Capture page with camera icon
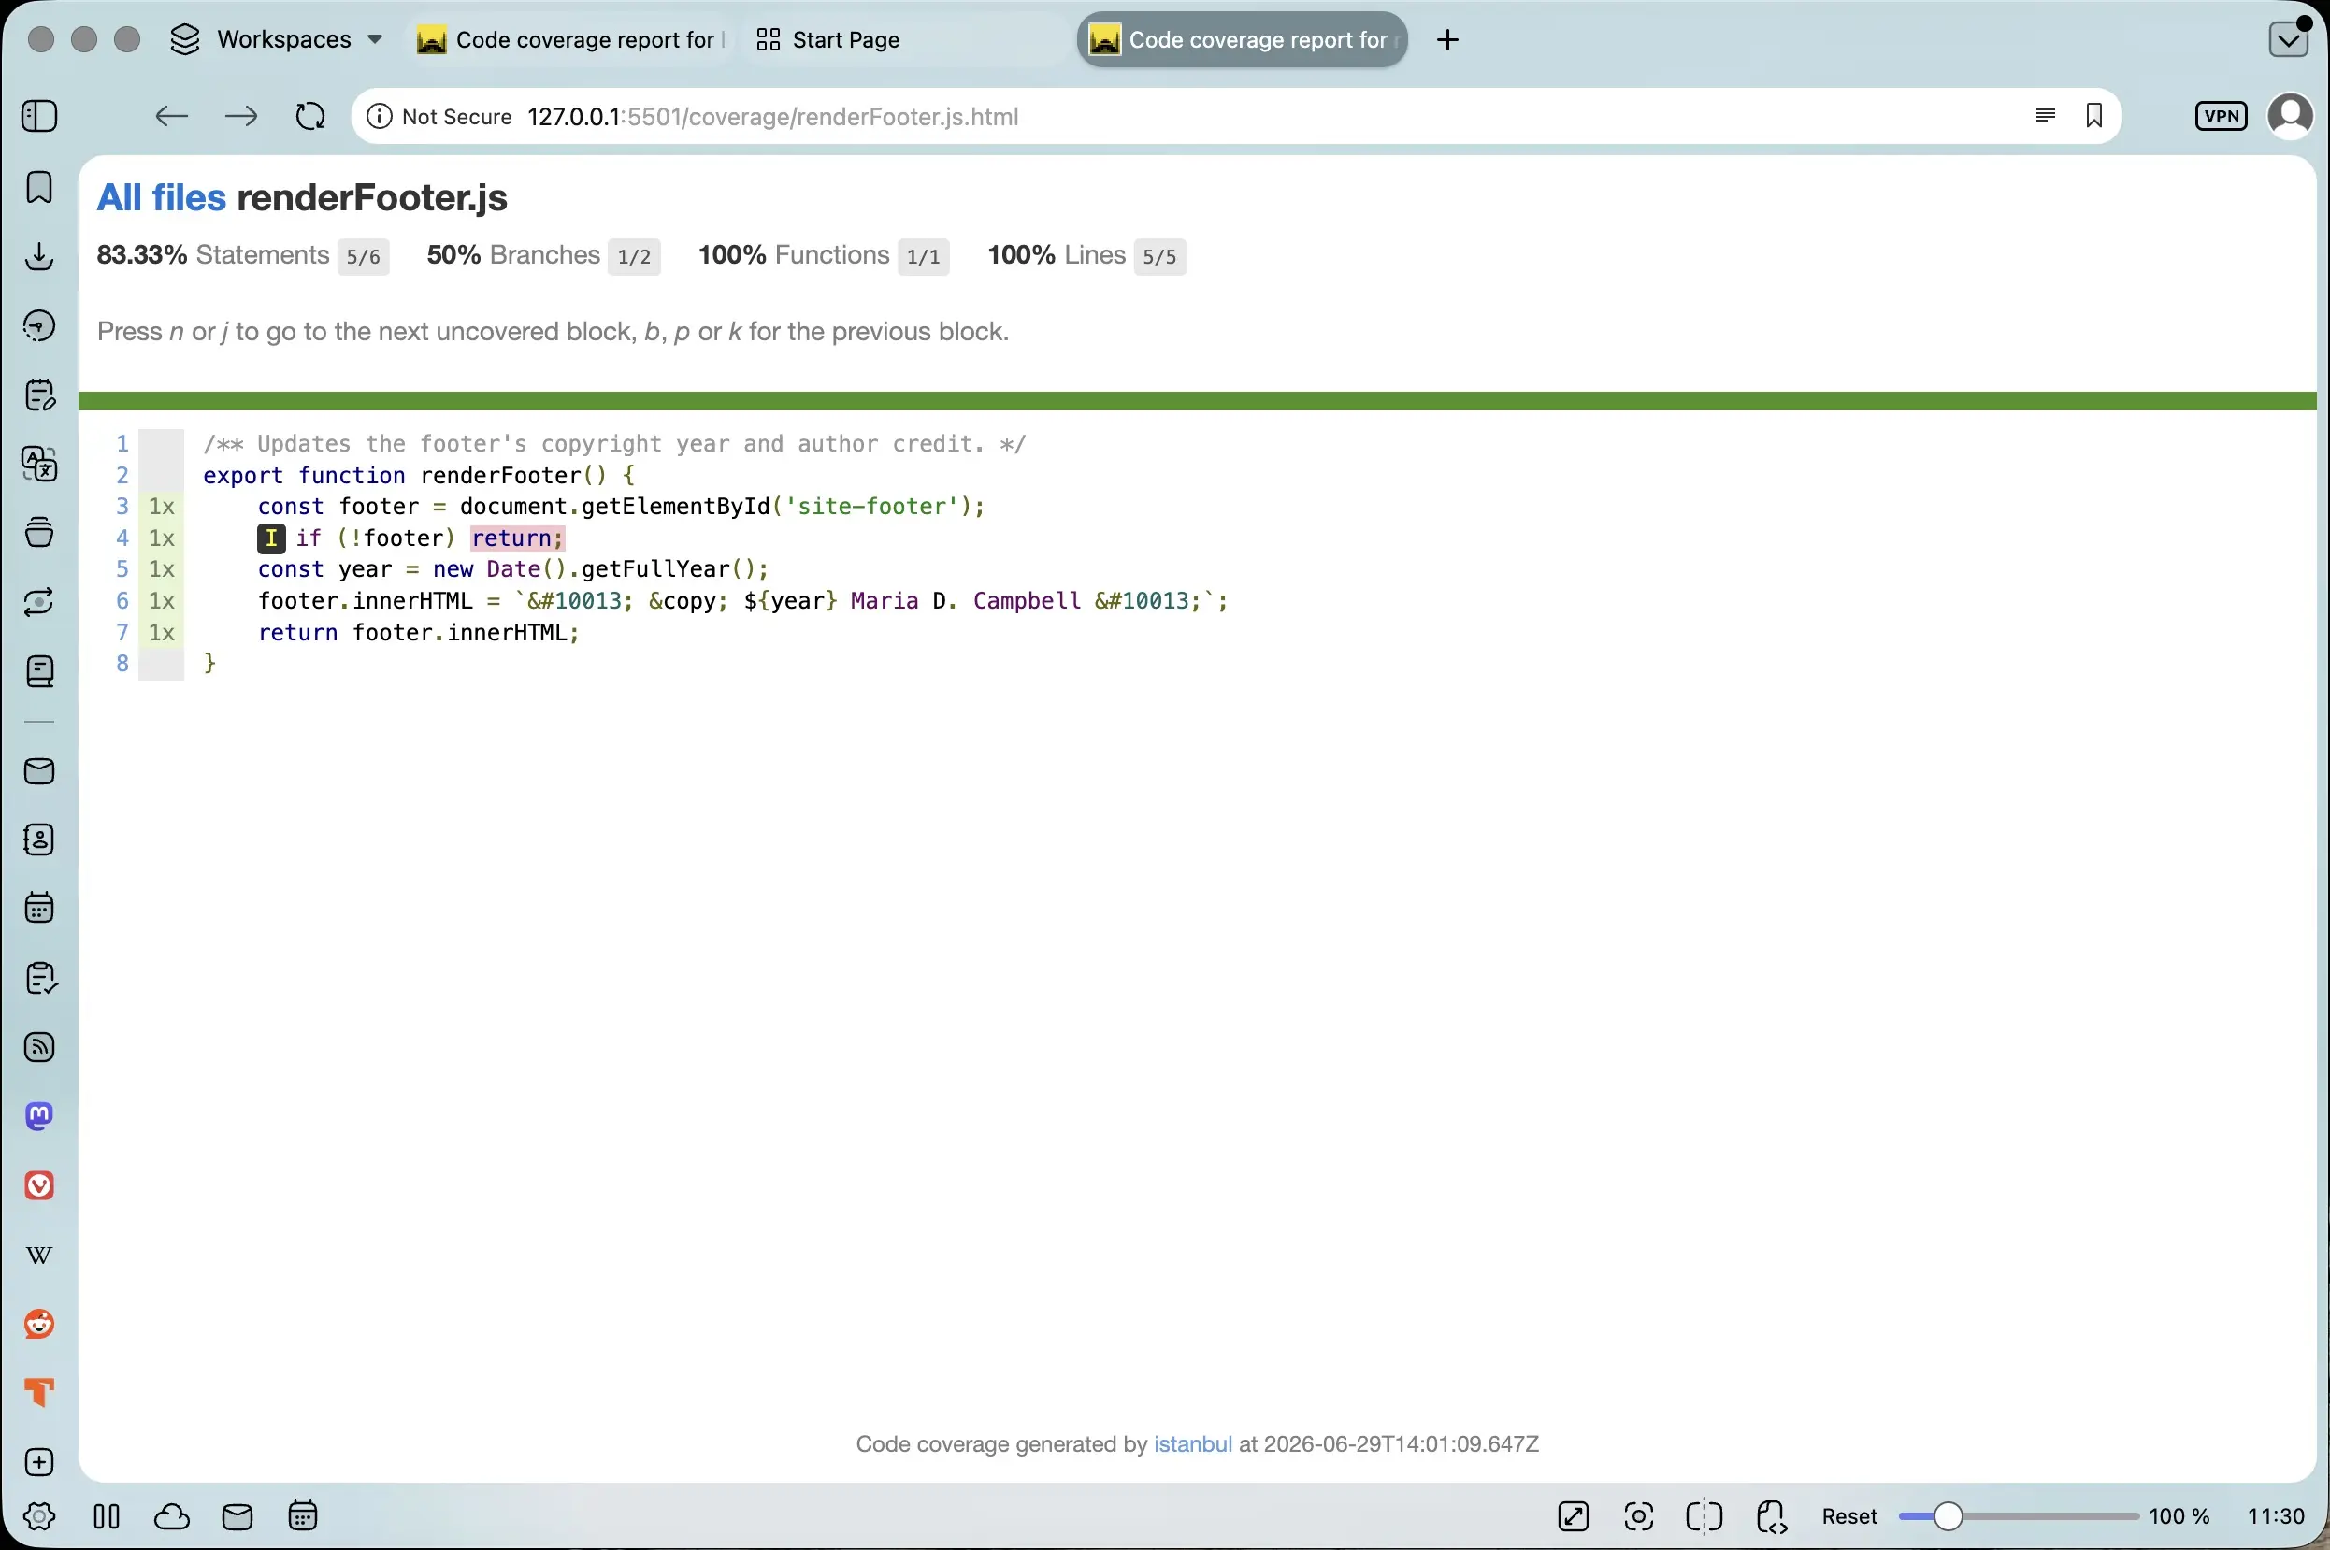Screen dimensions: 2330x1550 point(1638,1516)
